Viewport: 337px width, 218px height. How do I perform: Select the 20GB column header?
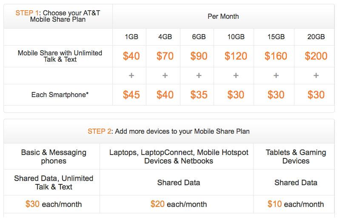316,37
